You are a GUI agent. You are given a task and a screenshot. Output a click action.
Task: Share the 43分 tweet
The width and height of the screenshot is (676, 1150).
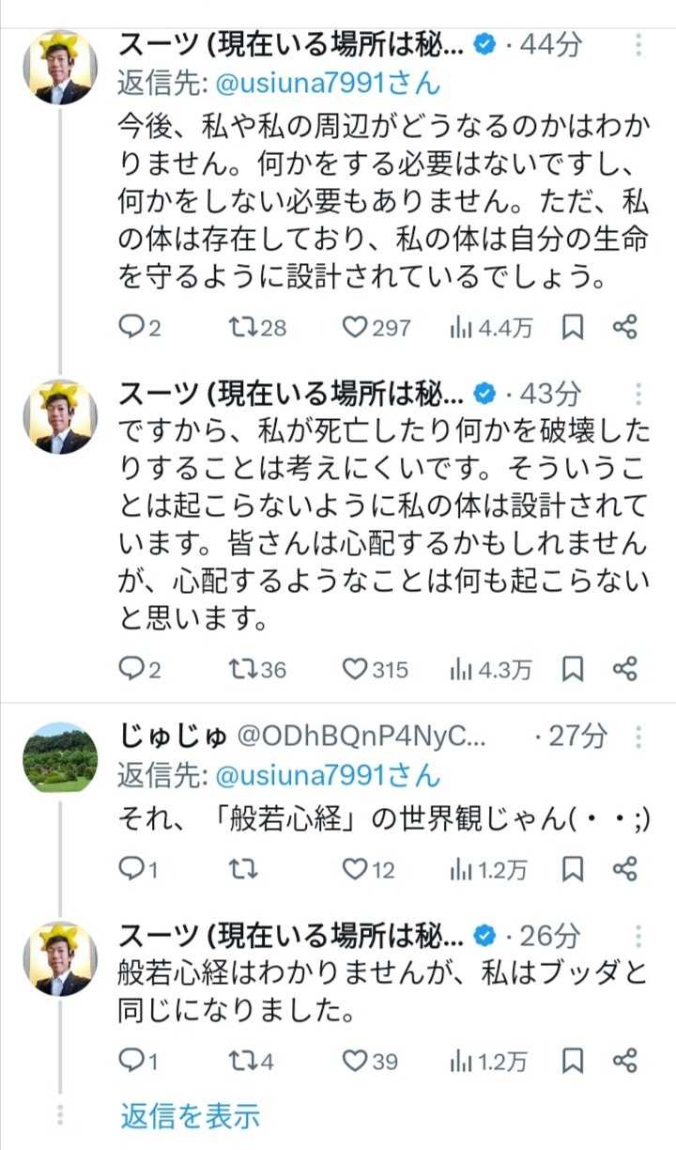(625, 669)
